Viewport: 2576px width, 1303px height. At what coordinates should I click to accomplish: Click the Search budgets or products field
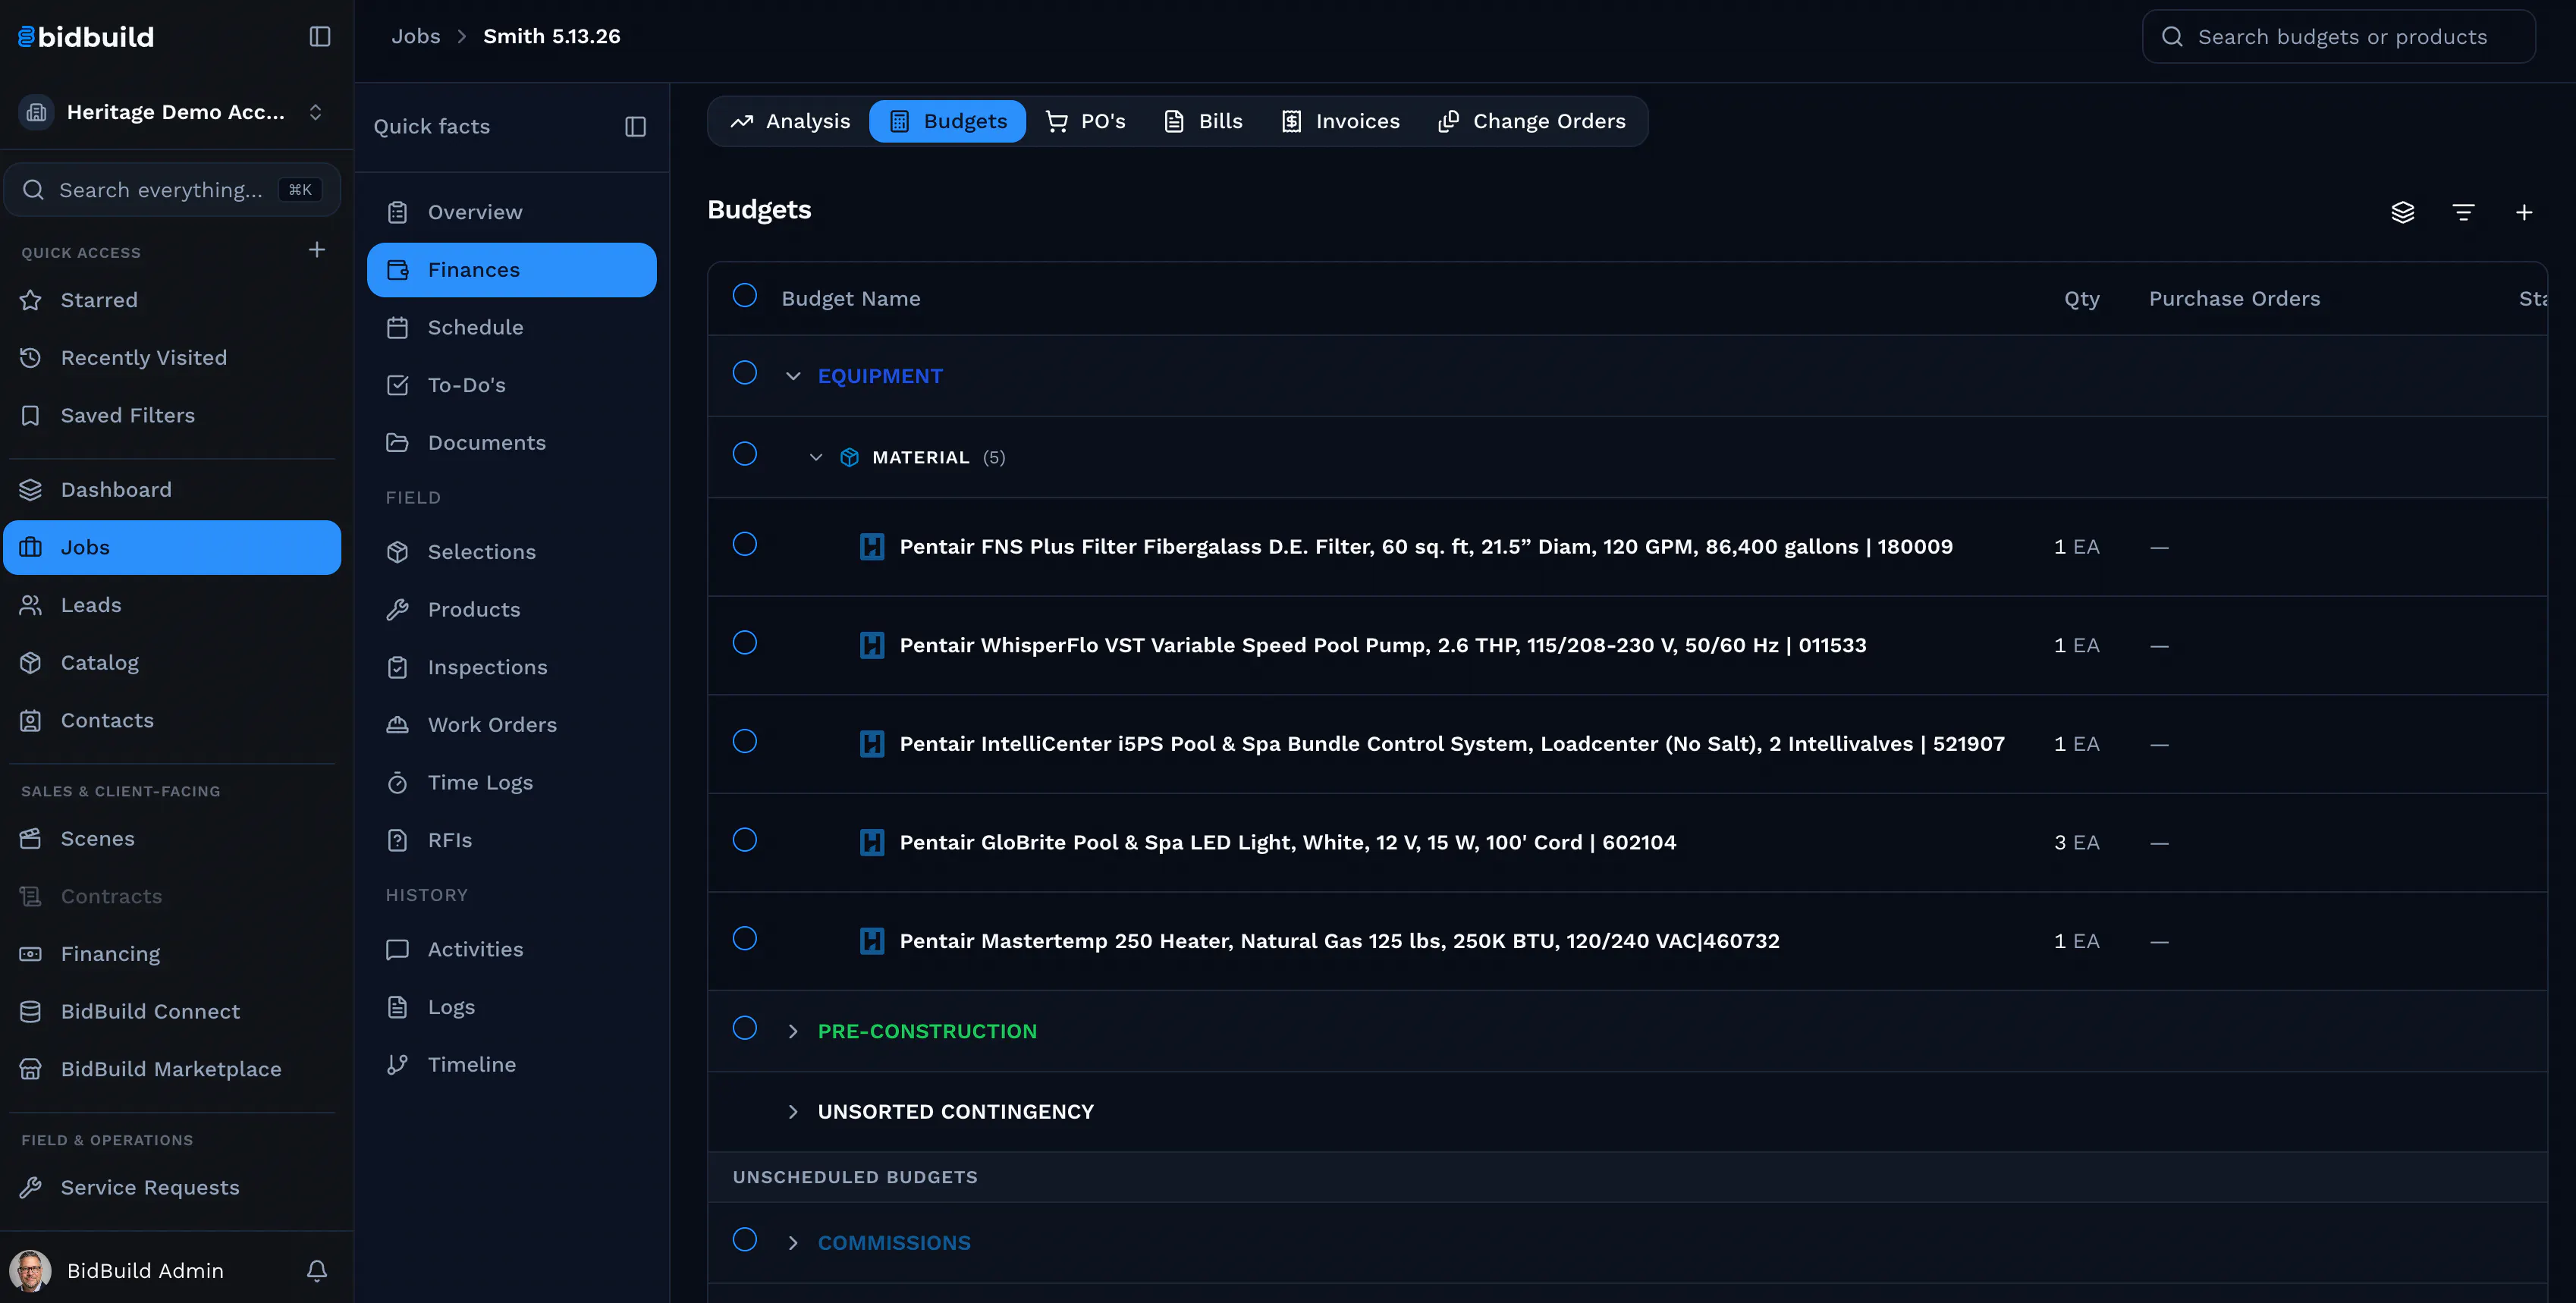[2338, 37]
